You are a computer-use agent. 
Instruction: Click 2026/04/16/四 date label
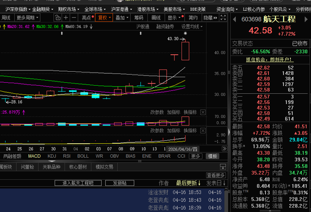pyautogui.click(x=183, y=149)
